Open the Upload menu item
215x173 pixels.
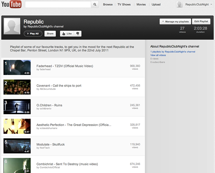156,5
